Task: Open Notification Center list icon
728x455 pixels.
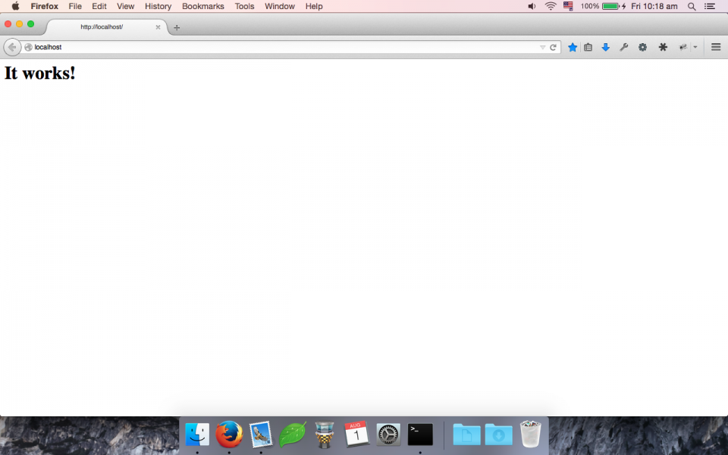Action: [x=710, y=6]
